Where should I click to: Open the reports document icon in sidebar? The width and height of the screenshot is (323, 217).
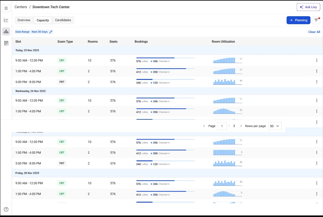point(6,43)
